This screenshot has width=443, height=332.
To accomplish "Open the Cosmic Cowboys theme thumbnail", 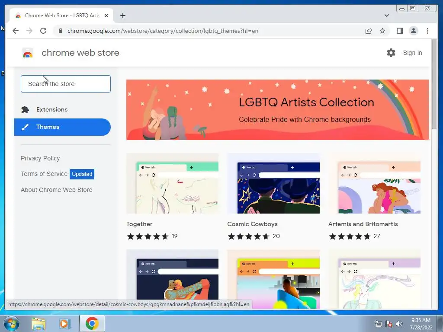I will (273, 183).
